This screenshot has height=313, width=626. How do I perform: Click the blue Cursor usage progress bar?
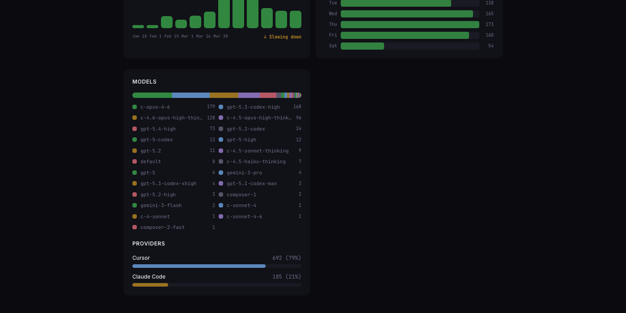(199, 266)
